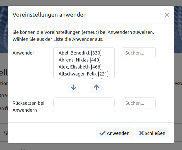Screen dimensions: 182x150
Task: Close the dialog with the X icon
Action: (167, 15)
